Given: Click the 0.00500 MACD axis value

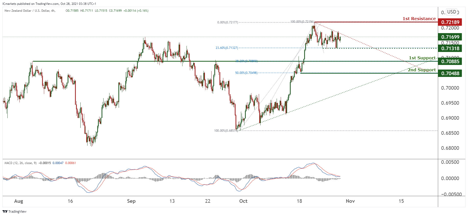Looking at the screenshot, I should coord(450,162).
